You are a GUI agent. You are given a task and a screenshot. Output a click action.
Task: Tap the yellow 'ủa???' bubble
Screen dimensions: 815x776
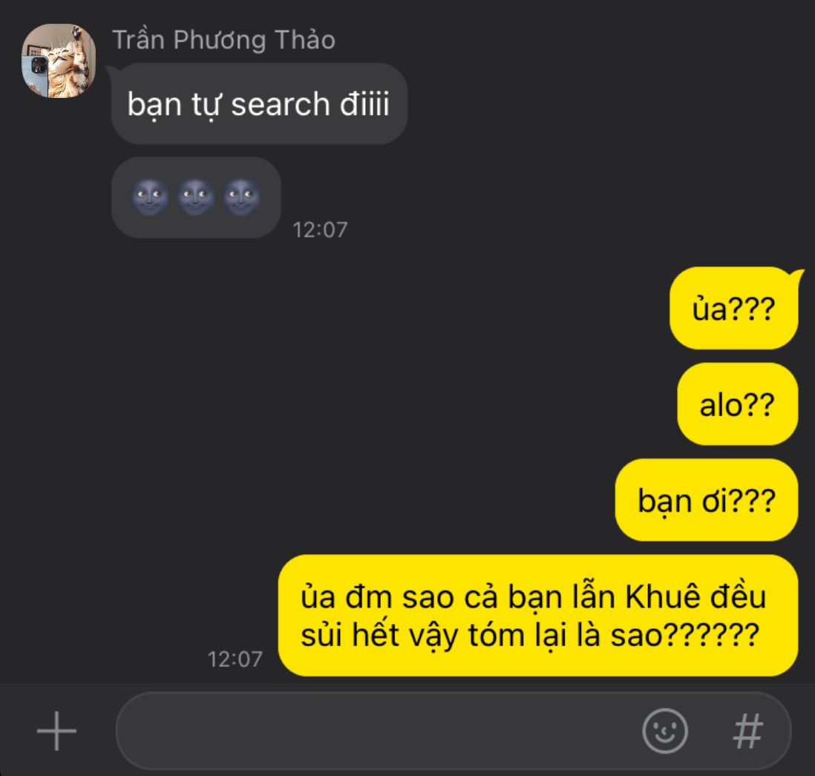[733, 308]
